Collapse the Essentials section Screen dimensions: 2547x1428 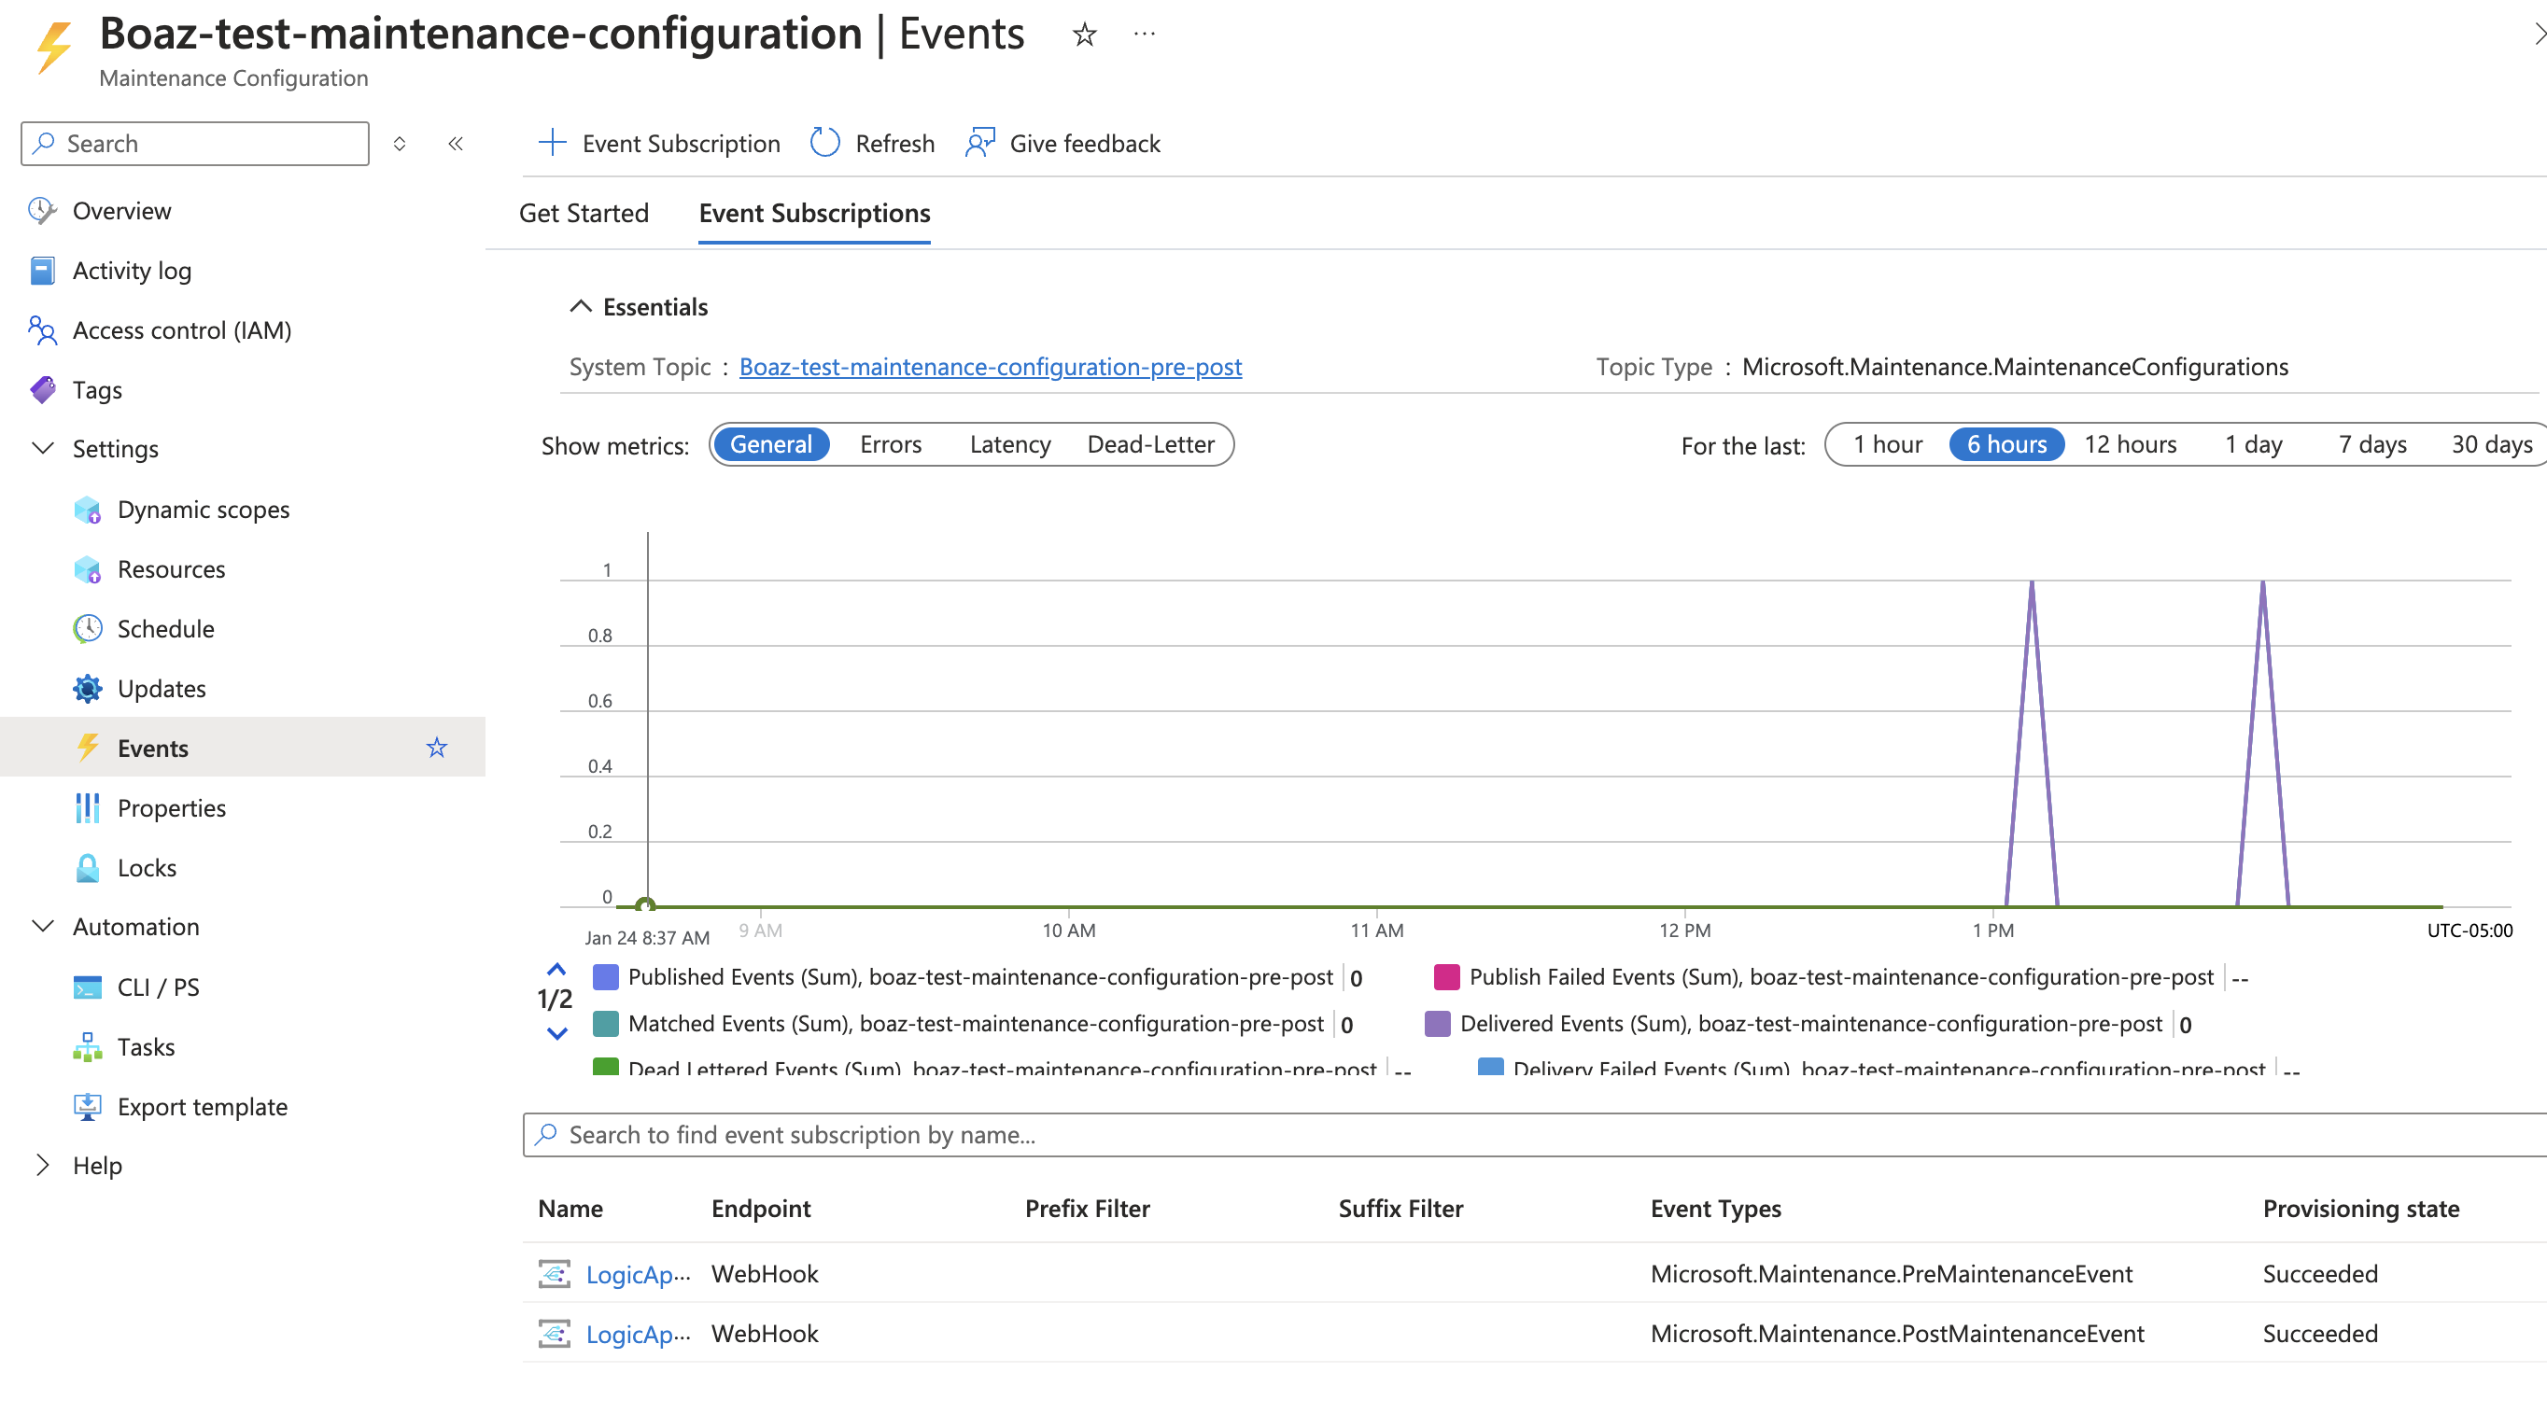(581, 307)
